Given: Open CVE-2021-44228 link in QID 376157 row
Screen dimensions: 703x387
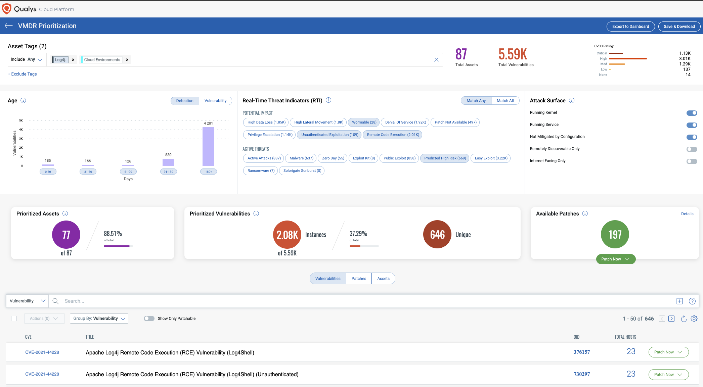Looking at the screenshot, I should pos(42,352).
